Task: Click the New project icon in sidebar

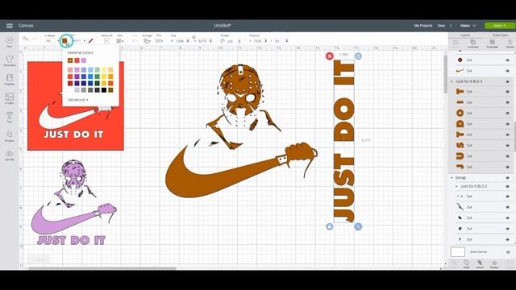Action: tap(10, 41)
